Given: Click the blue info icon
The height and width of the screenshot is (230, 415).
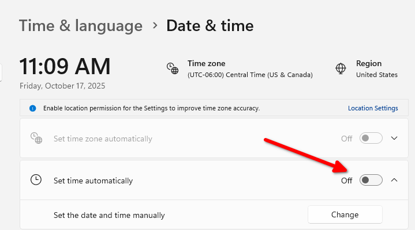Looking at the screenshot, I should (x=32, y=108).
